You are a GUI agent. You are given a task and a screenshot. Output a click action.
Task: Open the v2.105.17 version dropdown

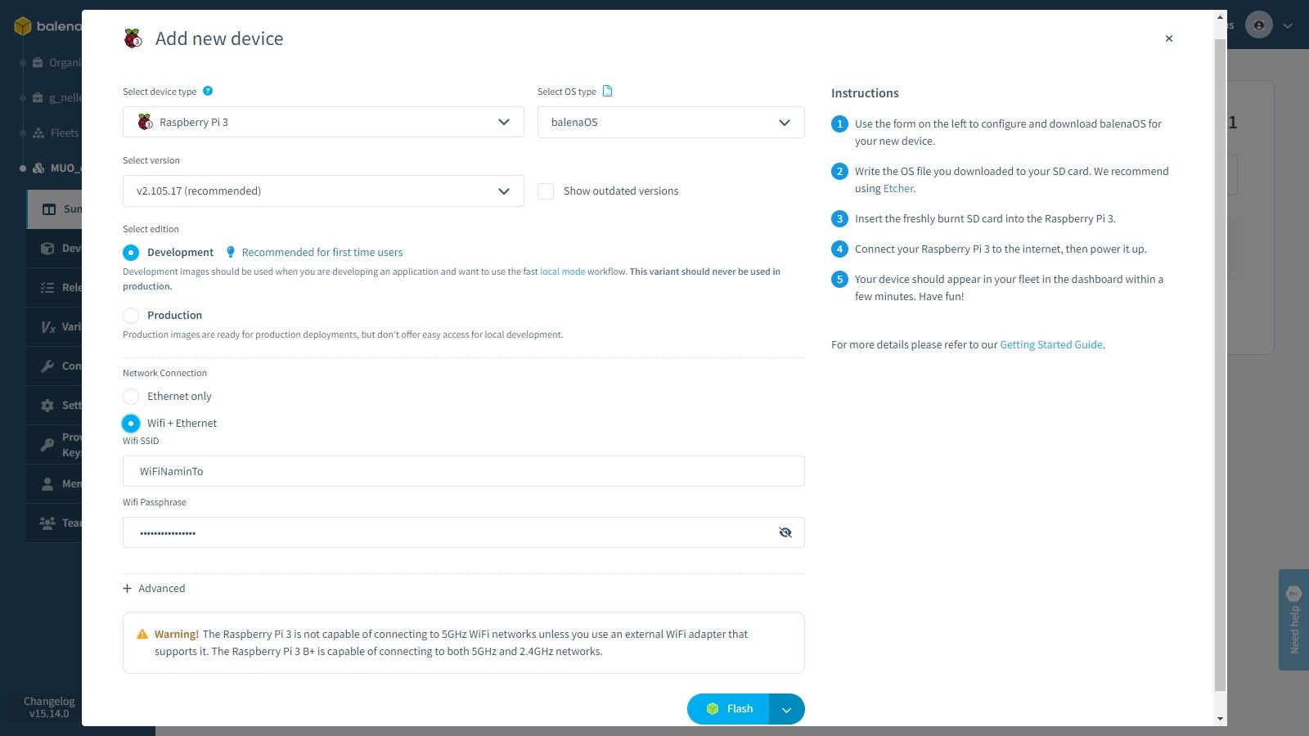click(323, 191)
